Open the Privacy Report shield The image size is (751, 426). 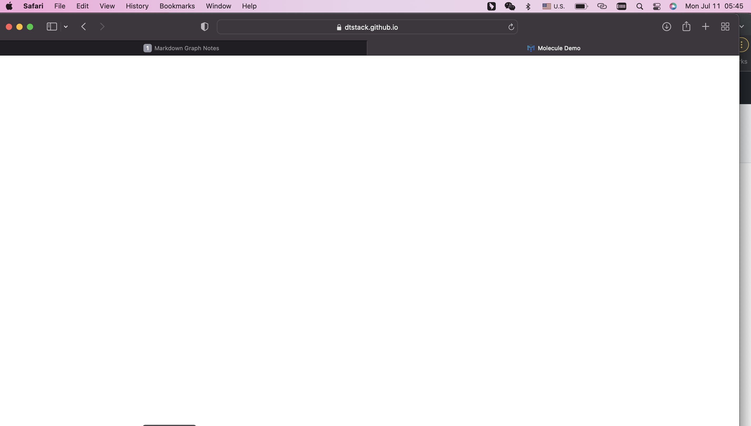tap(204, 27)
